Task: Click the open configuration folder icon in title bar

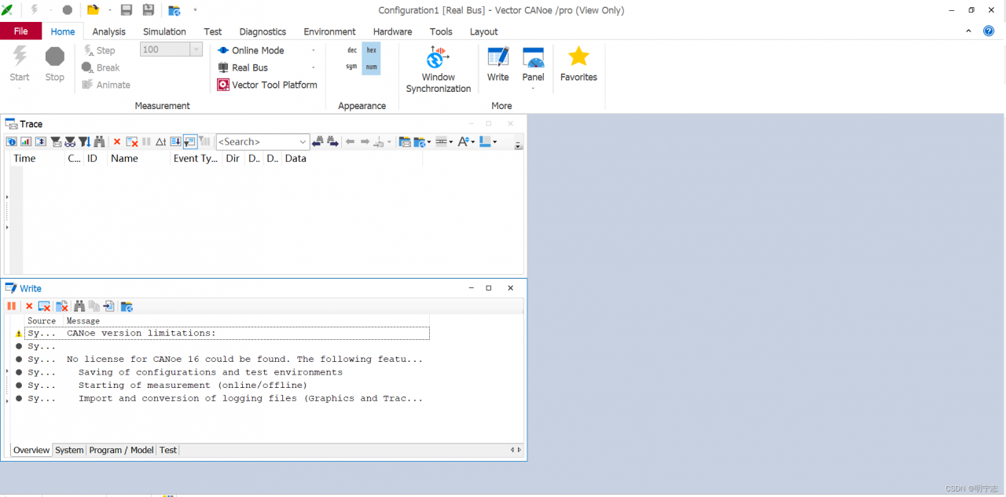Action: (x=93, y=10)
